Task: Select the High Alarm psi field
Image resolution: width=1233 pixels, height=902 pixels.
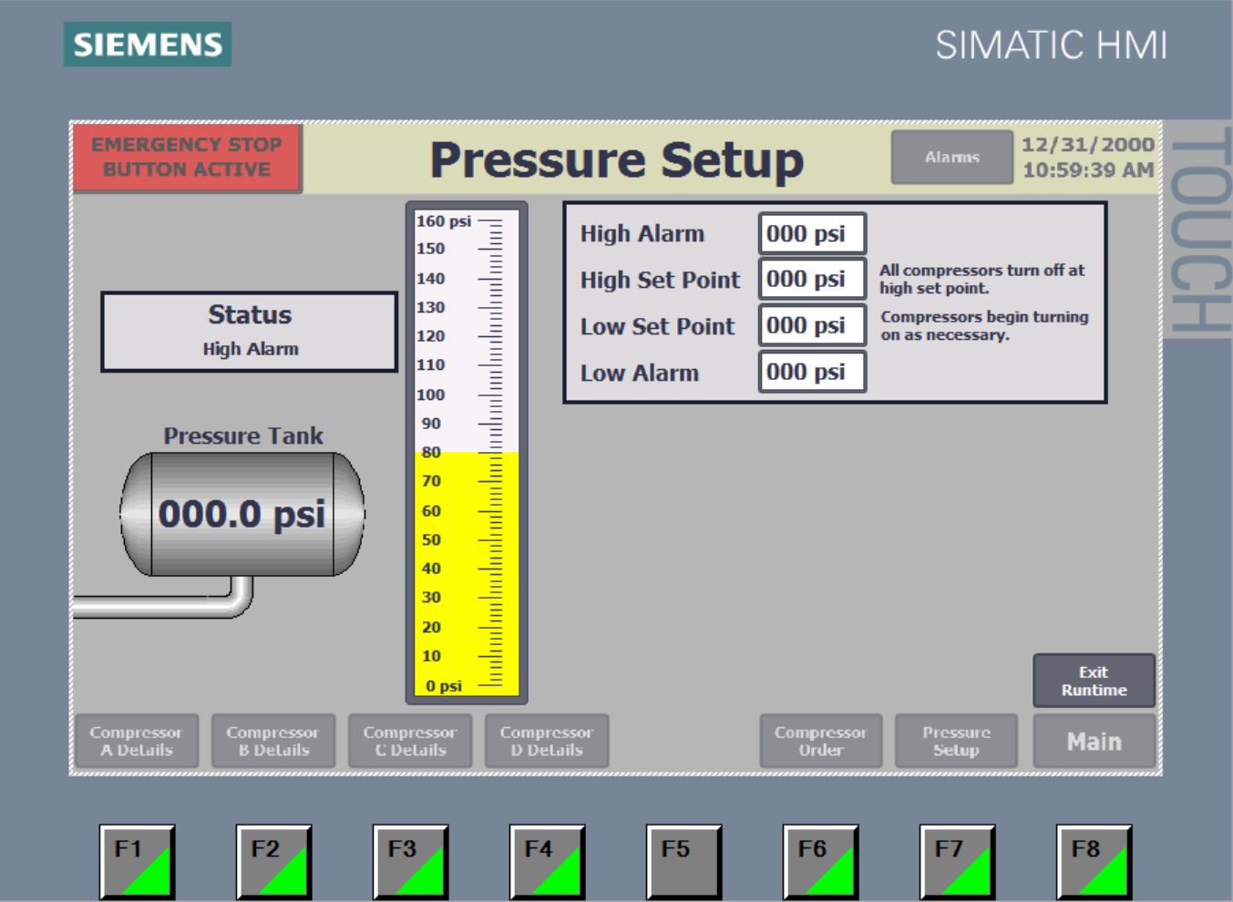Action: click(x=811, y=233)
